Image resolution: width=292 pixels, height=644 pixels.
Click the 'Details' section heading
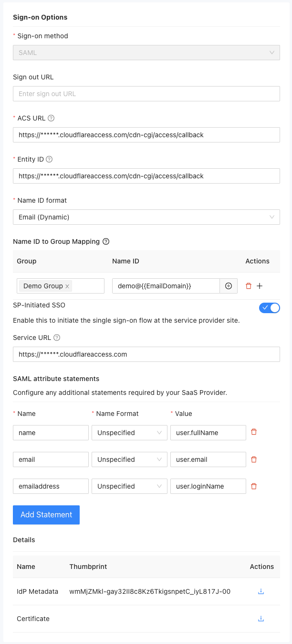coord(24,540)
